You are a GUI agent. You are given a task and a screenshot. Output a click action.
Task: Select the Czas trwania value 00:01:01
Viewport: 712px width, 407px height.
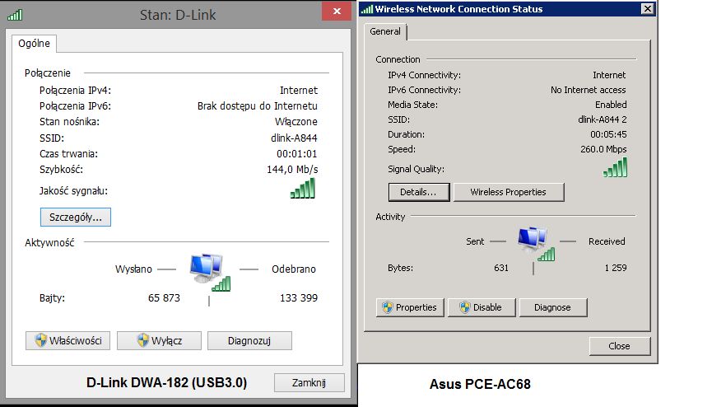297,154
